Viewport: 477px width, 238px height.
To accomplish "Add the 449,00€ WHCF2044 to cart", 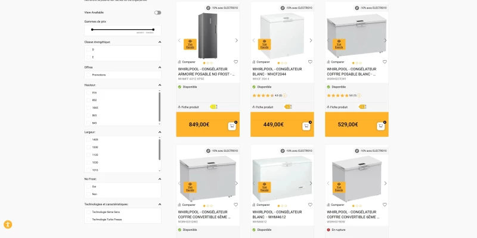I will (306, 126).
